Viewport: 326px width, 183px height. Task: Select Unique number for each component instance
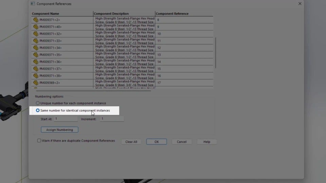pos(38,103)
